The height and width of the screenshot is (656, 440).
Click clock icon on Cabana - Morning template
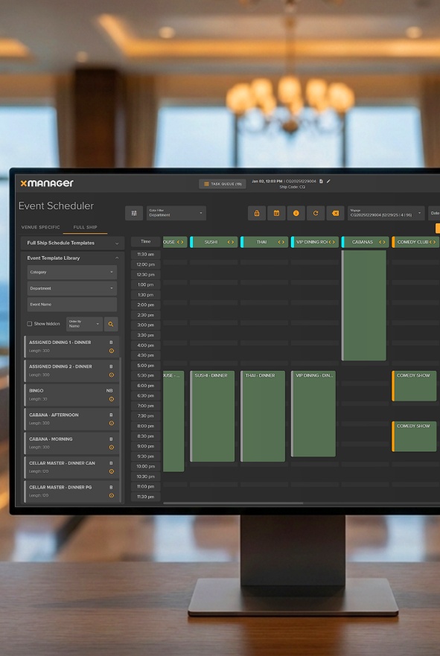[111, 448]
